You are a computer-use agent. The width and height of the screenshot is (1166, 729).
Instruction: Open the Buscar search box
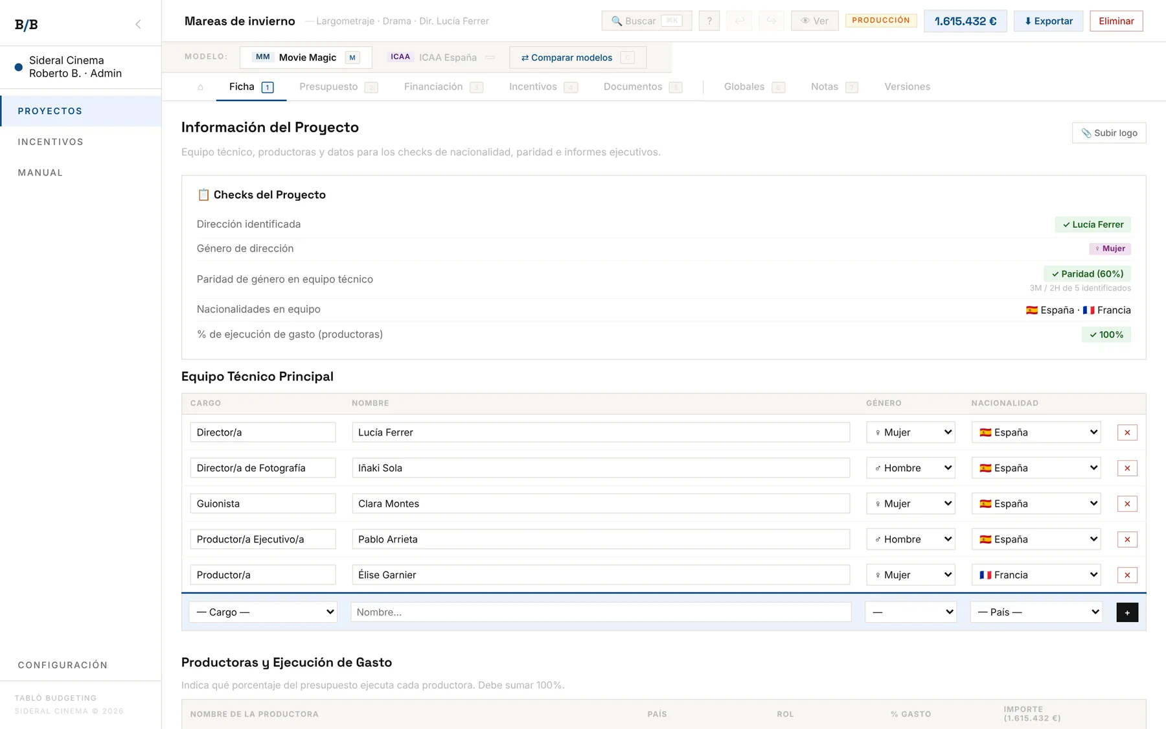(646, 21)
